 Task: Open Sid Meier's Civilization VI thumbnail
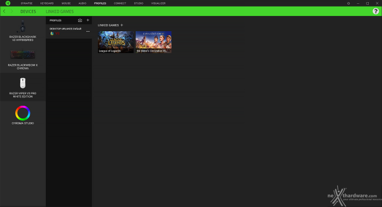[x=153, y=42]
